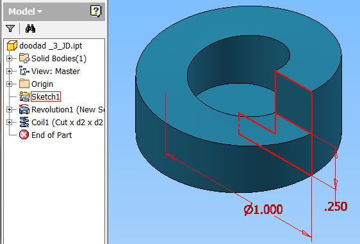Image resolution: width=360 pixels, height=244 pixels.
Task: Open the binoculars find tool
Action: (x=30, y=29)
